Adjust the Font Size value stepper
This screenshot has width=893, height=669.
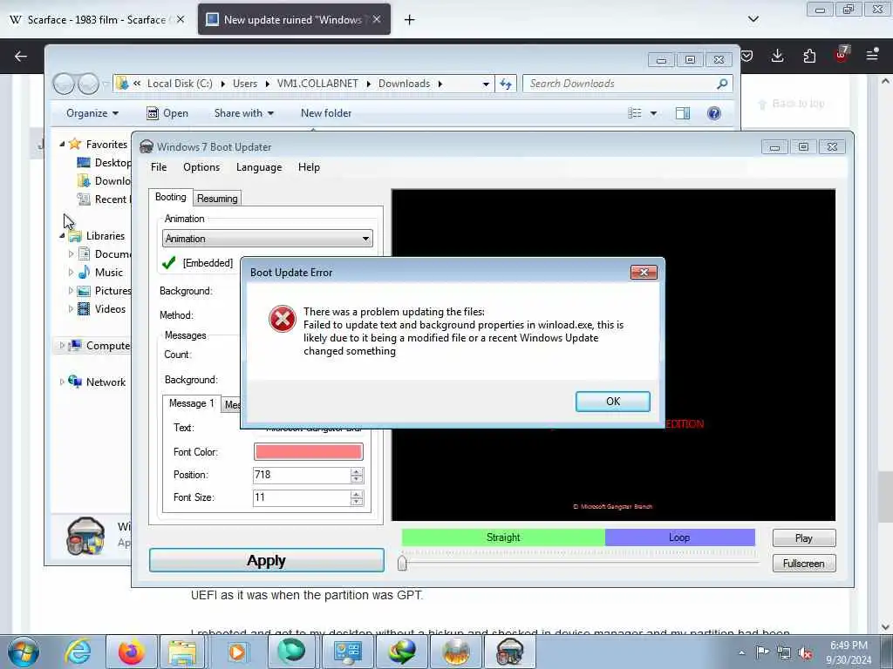[357, 497]
